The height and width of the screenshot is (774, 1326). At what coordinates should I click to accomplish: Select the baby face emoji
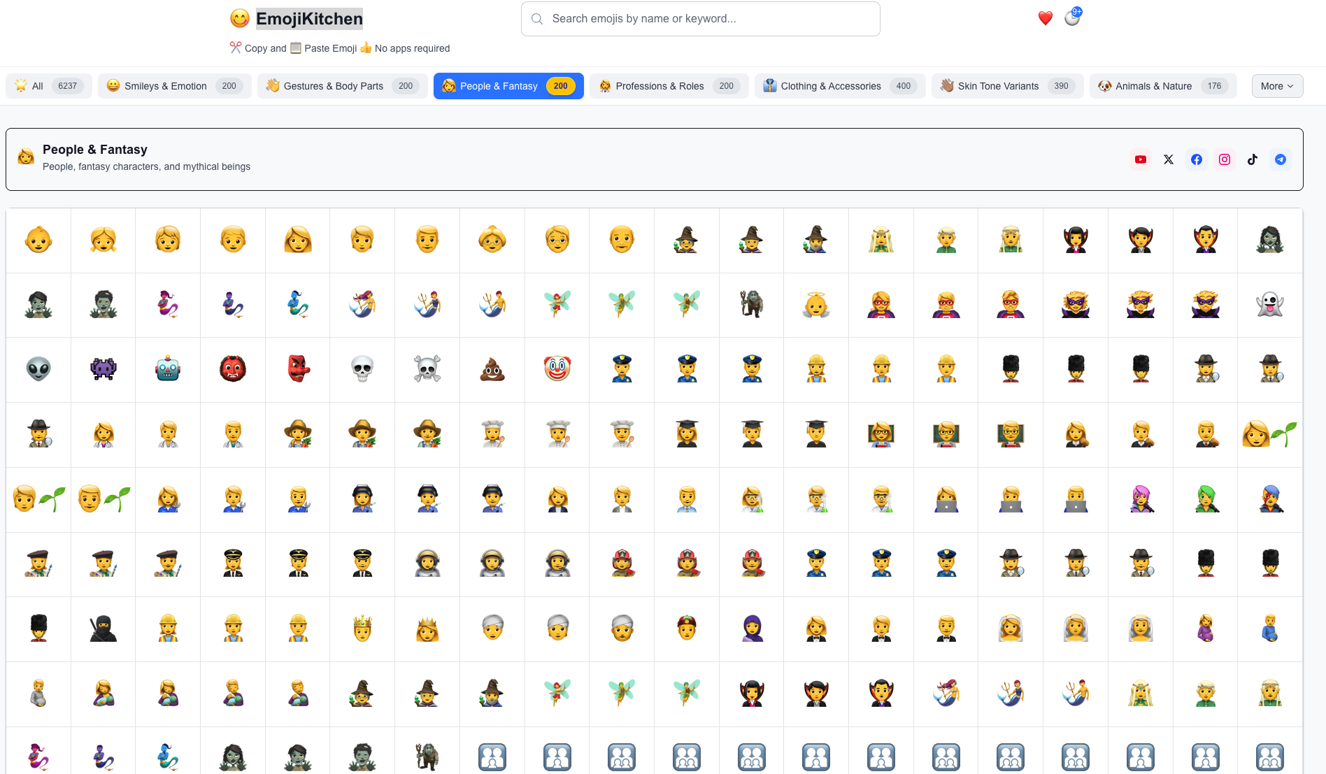click(38, 240)
